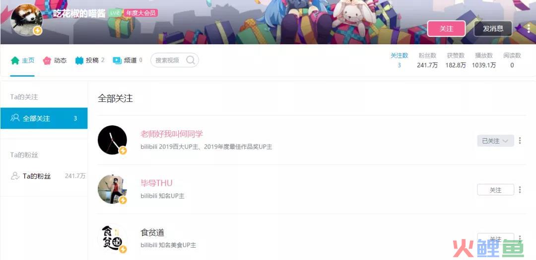Open more options for 老师好我叫何同学
This screenshot has height=260, width=536.
click(x=520, y=141)
